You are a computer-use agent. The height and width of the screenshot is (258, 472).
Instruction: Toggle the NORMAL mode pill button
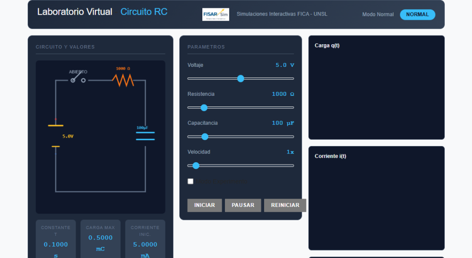pyautogui.click(x=417, y=14)
